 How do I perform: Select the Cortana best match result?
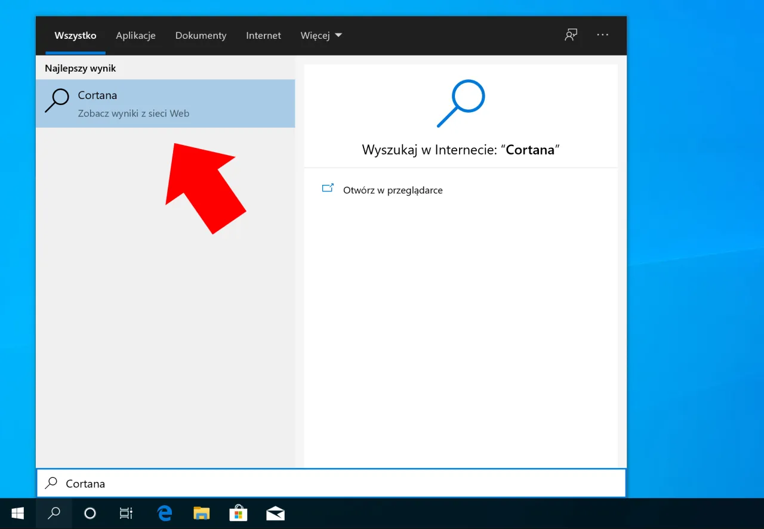[165, 103]
